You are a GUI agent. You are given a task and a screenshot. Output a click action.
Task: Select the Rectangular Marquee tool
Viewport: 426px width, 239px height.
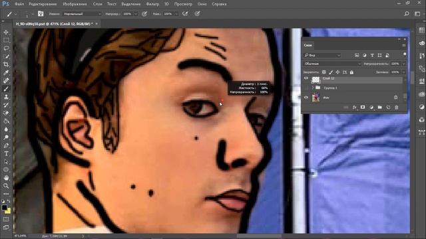(x=6, y=40)
